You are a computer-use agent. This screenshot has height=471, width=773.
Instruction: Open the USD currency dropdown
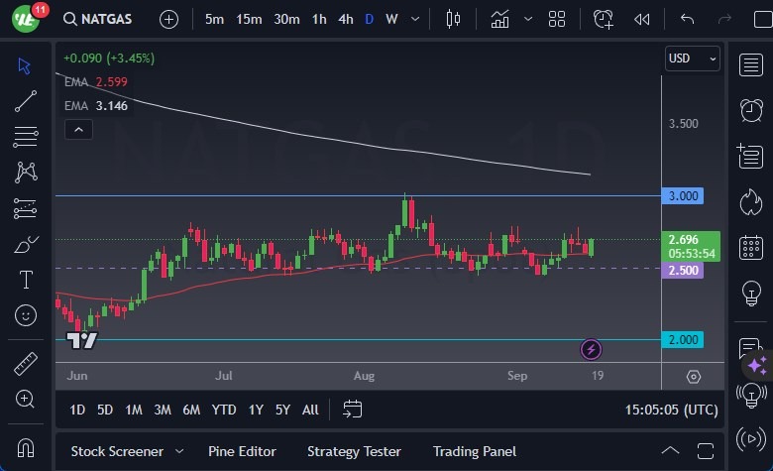tap(692, 59)
